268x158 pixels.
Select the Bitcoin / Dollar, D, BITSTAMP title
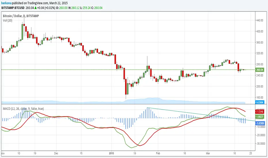(21, 16)
